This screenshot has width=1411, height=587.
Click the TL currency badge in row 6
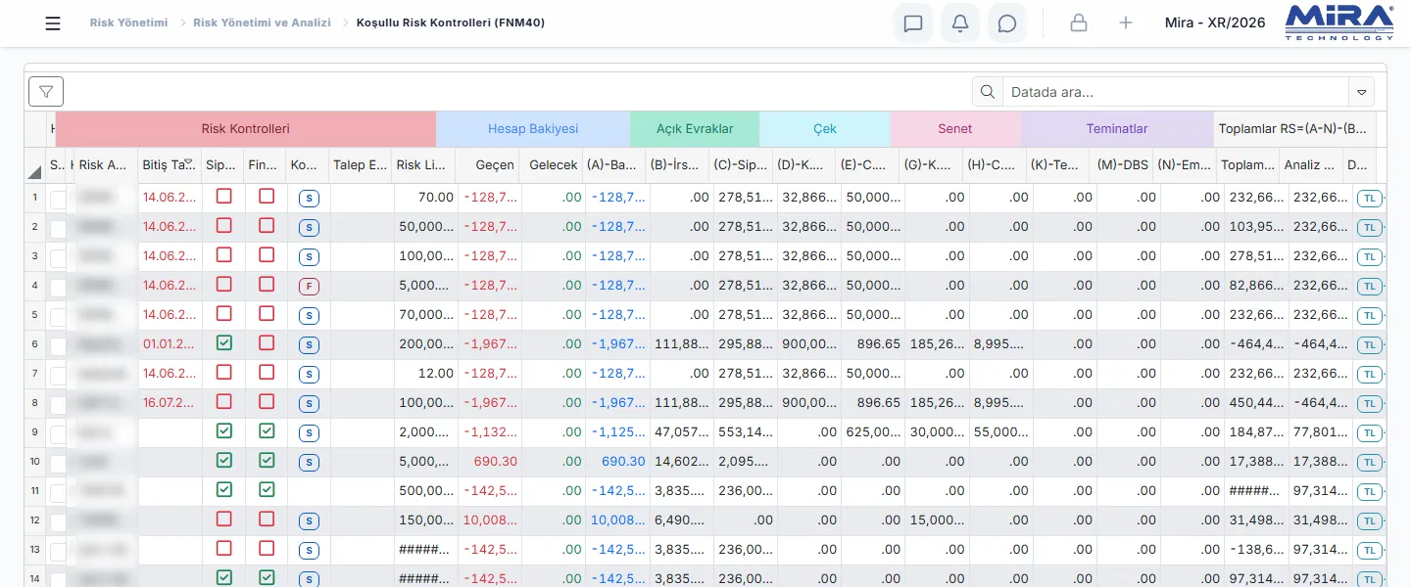coord(1370,344)
